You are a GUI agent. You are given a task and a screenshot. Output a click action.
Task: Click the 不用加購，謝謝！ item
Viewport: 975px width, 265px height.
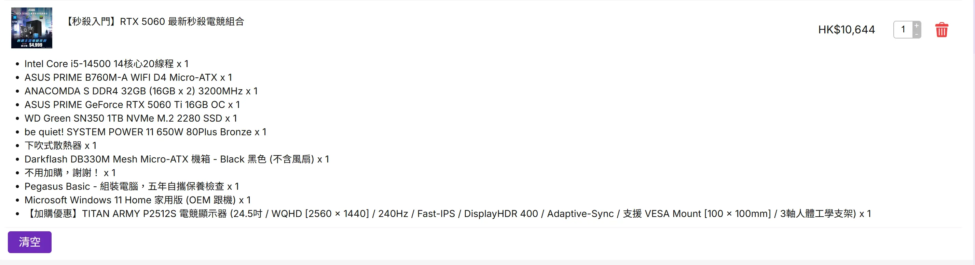(x=70, y=172)
